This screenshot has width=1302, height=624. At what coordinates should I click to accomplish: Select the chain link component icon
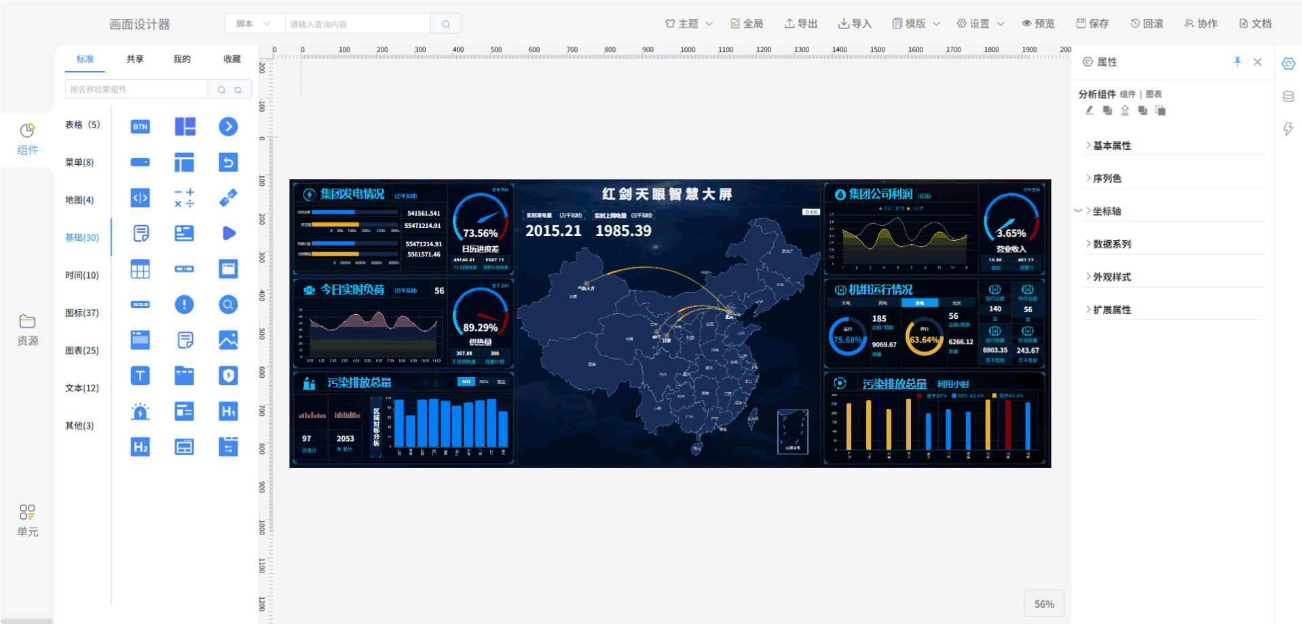(228, 198)
